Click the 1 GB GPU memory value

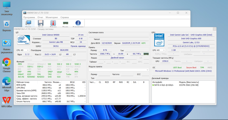click(173, 50)
